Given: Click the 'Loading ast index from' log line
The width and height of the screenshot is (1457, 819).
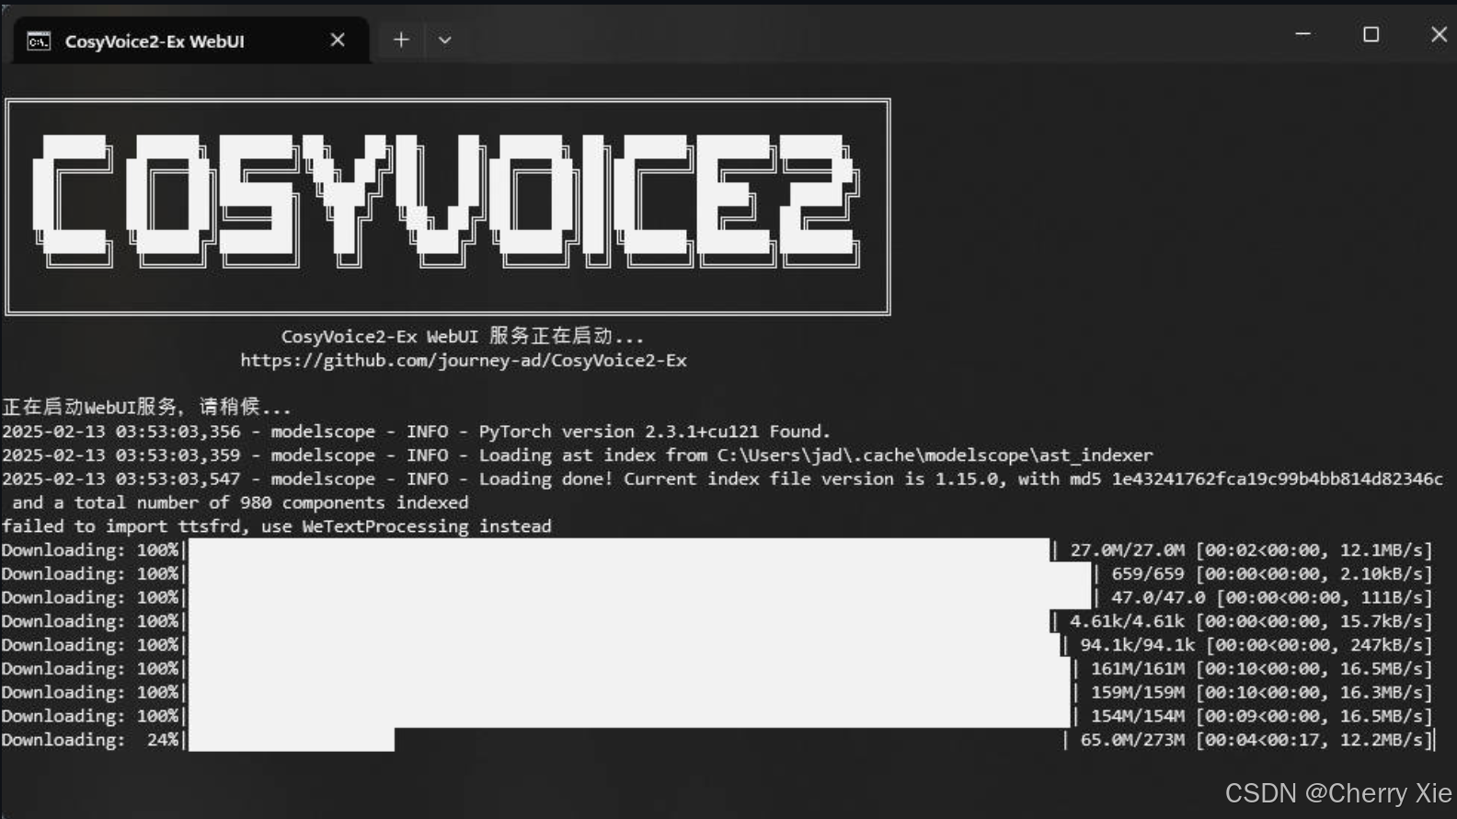Looking at the screenshot, I should 577,456.
